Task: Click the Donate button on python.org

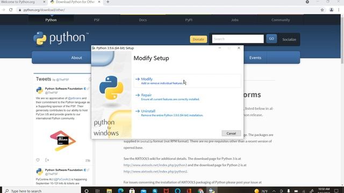Action: pos(198,39)
